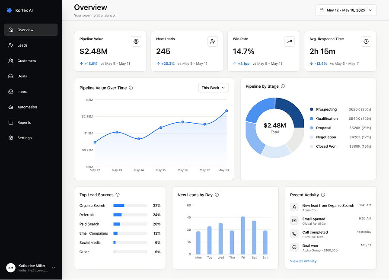Click the Kortex AI logo icon
Image resolution: width=389 pixels, height=280 pixels.
(9, 10)
